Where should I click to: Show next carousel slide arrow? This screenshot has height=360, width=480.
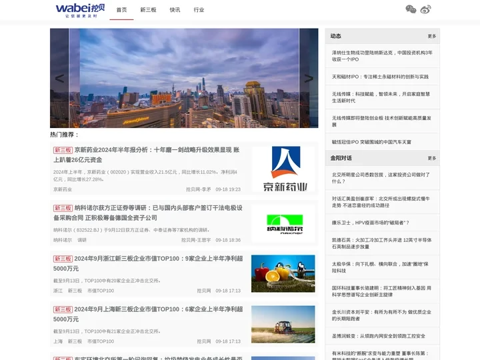309,79
